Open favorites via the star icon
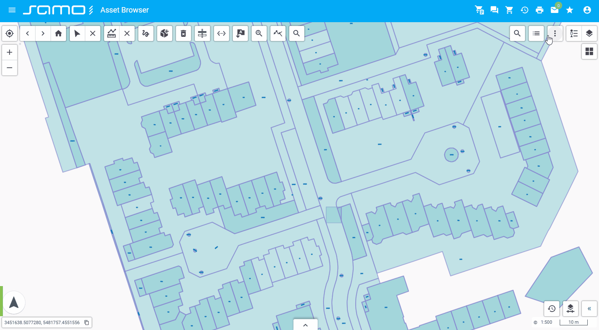 tap(570, 10)
